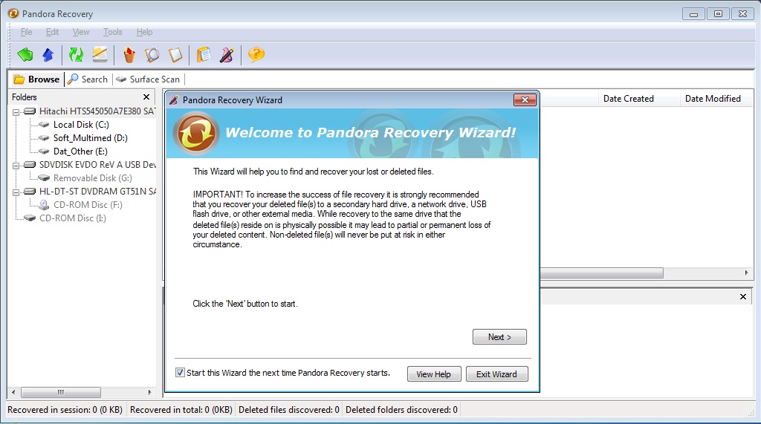Screen dimensions: 761x424
Task: Click Folders scrollbar right arrow
Action: pyautogui.click(x=149, y=392)
